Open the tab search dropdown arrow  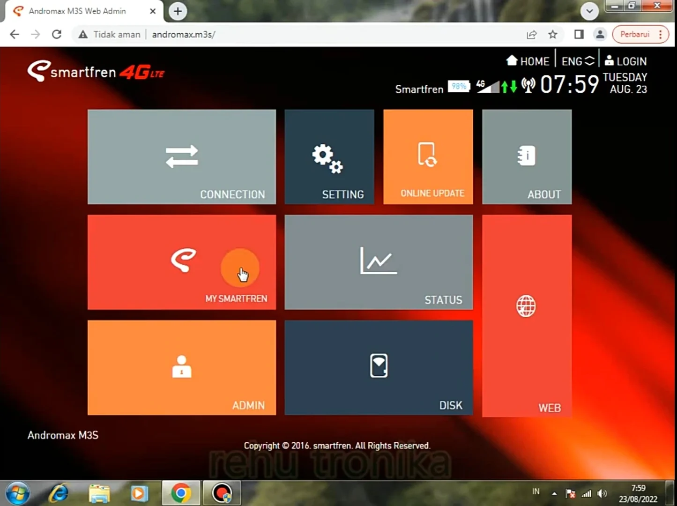589,11
